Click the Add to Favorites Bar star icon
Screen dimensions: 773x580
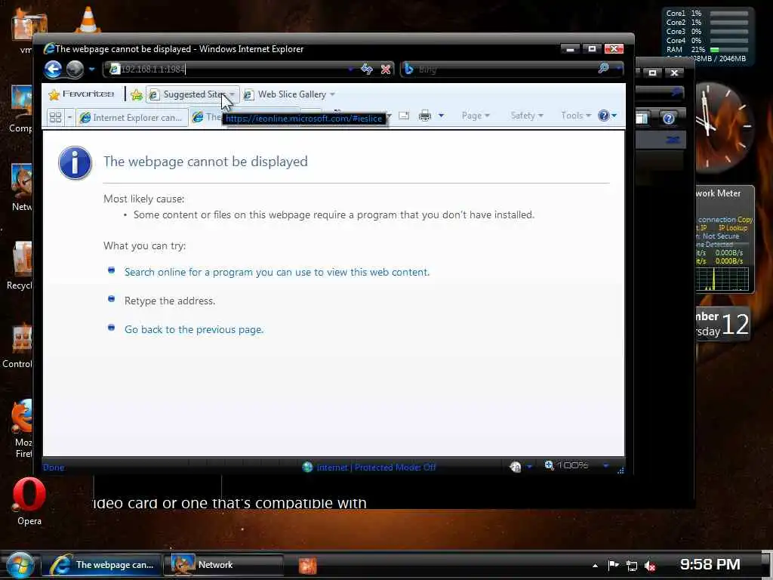137,94
